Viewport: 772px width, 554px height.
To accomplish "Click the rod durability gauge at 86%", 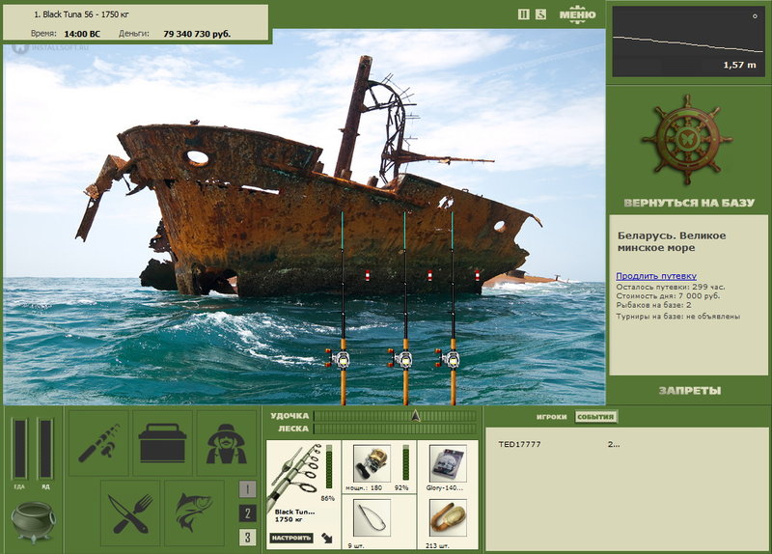I will click(329, 468).
